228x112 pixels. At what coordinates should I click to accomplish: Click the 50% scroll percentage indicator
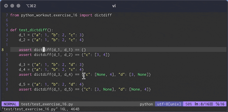[189, 104]
